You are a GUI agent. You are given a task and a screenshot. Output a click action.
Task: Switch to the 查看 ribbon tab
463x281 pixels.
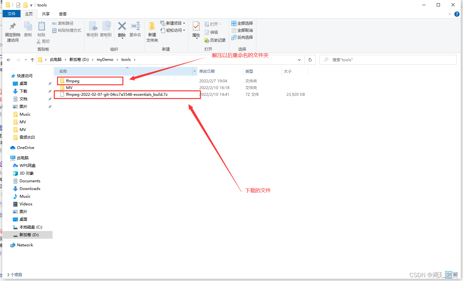pyautogui.click(x=62, y=14)
